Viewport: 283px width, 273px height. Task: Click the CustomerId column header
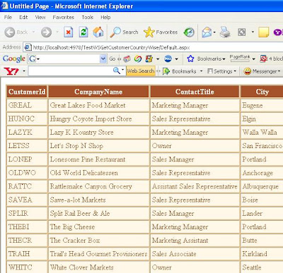27,92
